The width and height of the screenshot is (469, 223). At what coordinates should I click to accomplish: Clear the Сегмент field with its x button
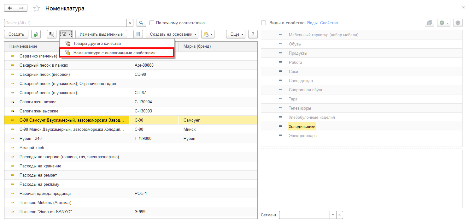[339, 215]
